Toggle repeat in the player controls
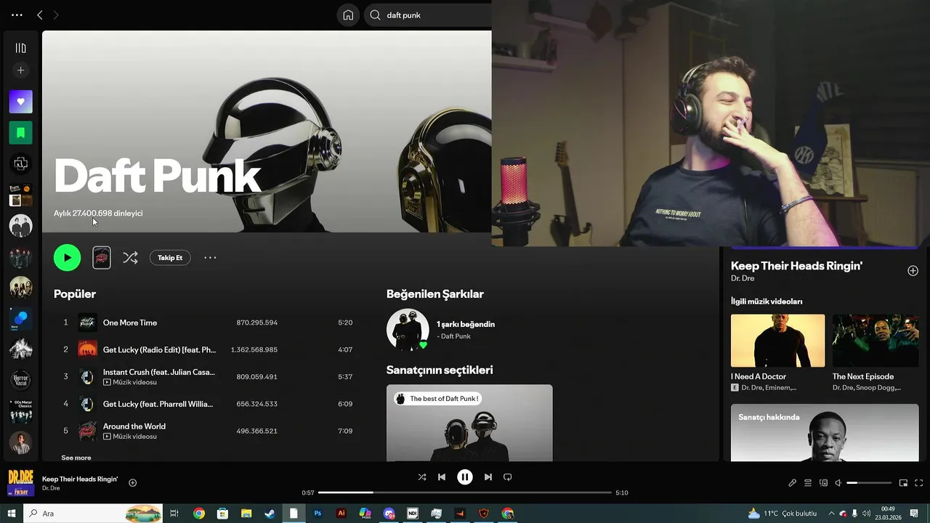Viewport: 930px width, 523px height. (x=508, y=477)
